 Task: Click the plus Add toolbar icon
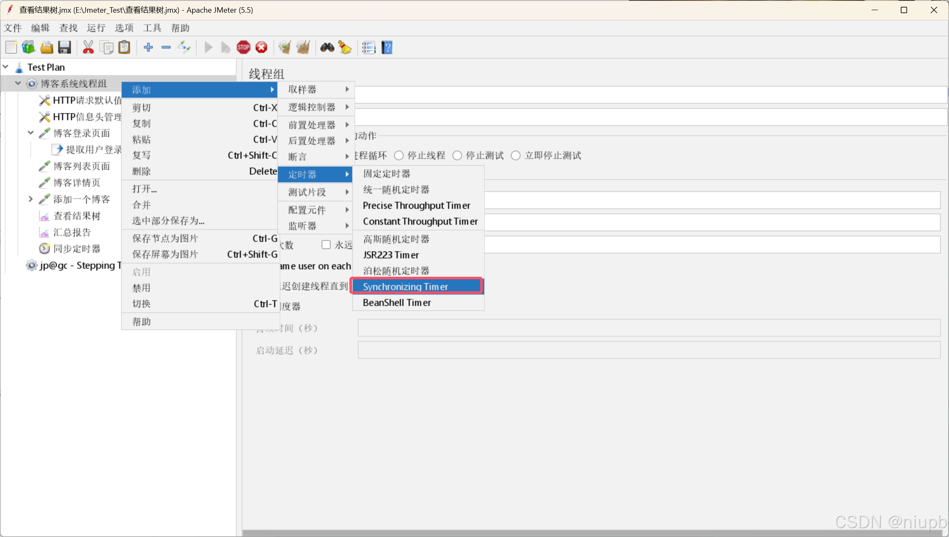pyautogui.click(x=148, y=47)
